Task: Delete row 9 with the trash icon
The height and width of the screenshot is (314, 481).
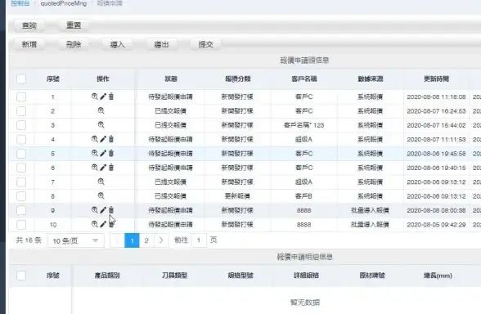Action: tap(111, 210)
